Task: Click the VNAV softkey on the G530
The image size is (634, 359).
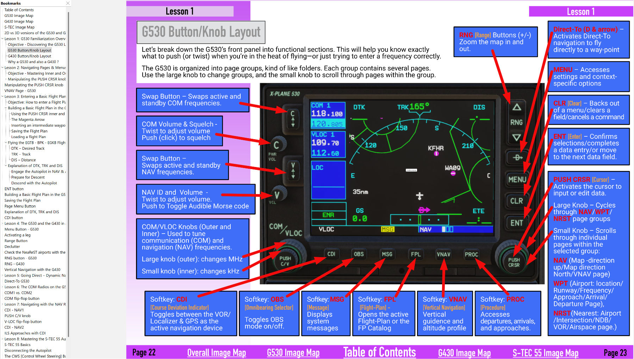Action: (443, 254)
